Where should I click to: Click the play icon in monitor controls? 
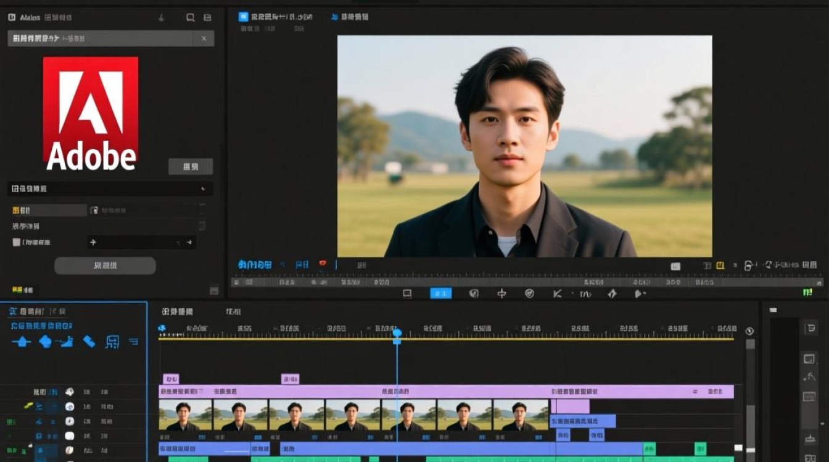pyautogui.click(x=640, y=294)
